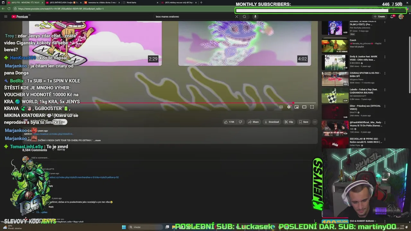The height and width of the screenshot is (231, 411).
Task: Clear the search text with the X
Action: pos(237,17)
